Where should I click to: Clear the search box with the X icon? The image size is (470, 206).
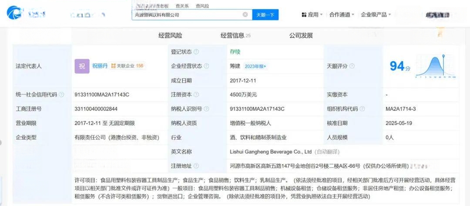click(245, 14)
